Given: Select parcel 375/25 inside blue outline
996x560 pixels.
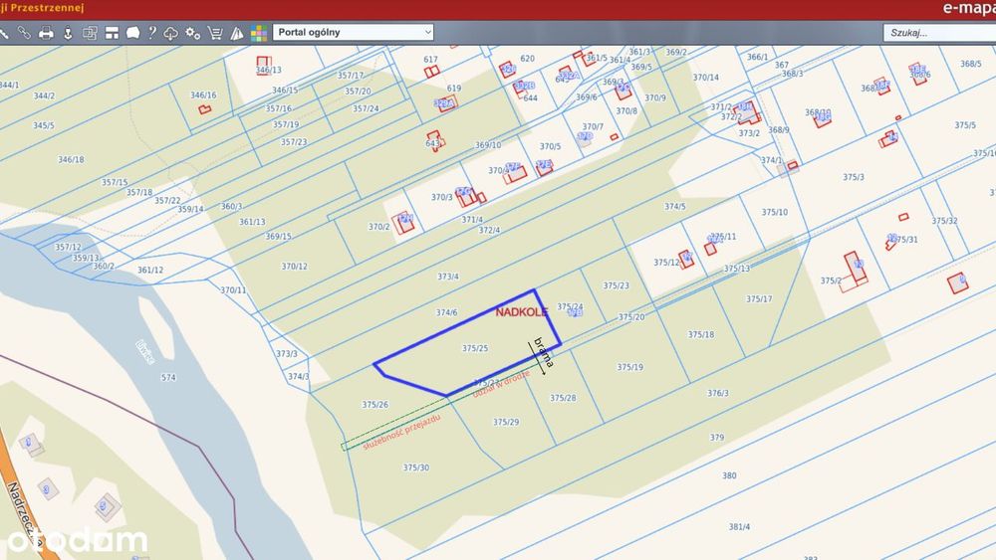Looking at the screenshot, I should (x=475, y=348).
